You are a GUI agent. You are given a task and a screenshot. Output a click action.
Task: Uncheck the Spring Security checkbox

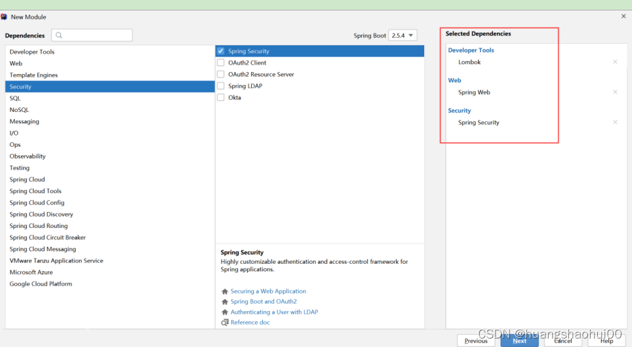tap(220, 51)
